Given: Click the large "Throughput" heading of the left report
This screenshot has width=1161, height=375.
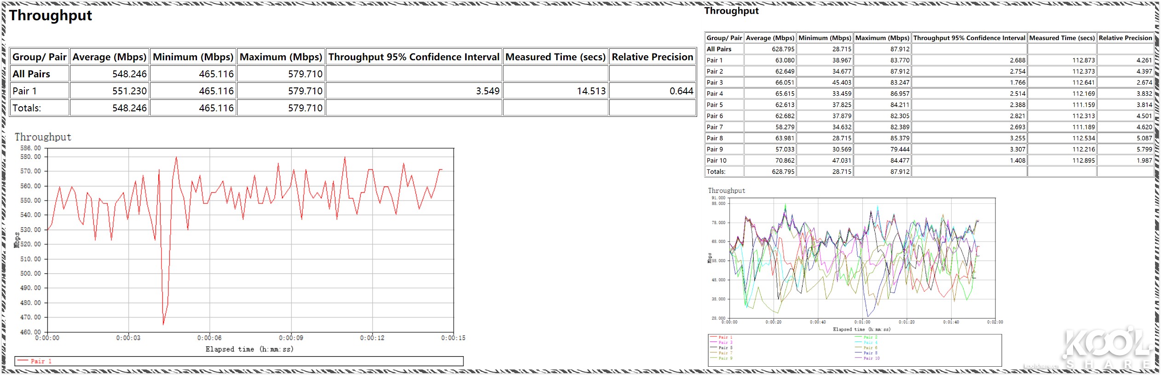Looking at the screenshot, I should coord(51,16).
